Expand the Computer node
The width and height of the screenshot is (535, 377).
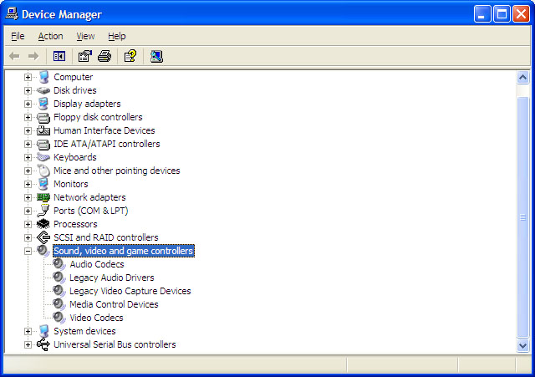[x=28, y=77]
